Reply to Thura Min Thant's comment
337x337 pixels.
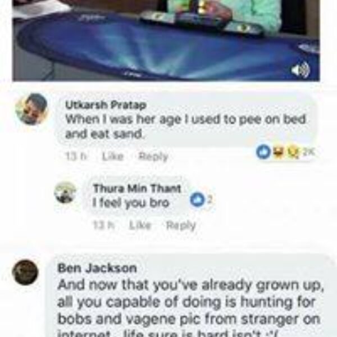[x=181, y=225]
